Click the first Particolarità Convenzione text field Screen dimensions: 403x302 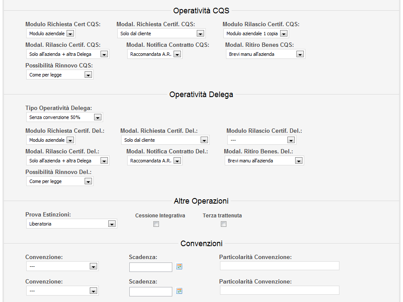pyautogui.click(x=280, y=266)
